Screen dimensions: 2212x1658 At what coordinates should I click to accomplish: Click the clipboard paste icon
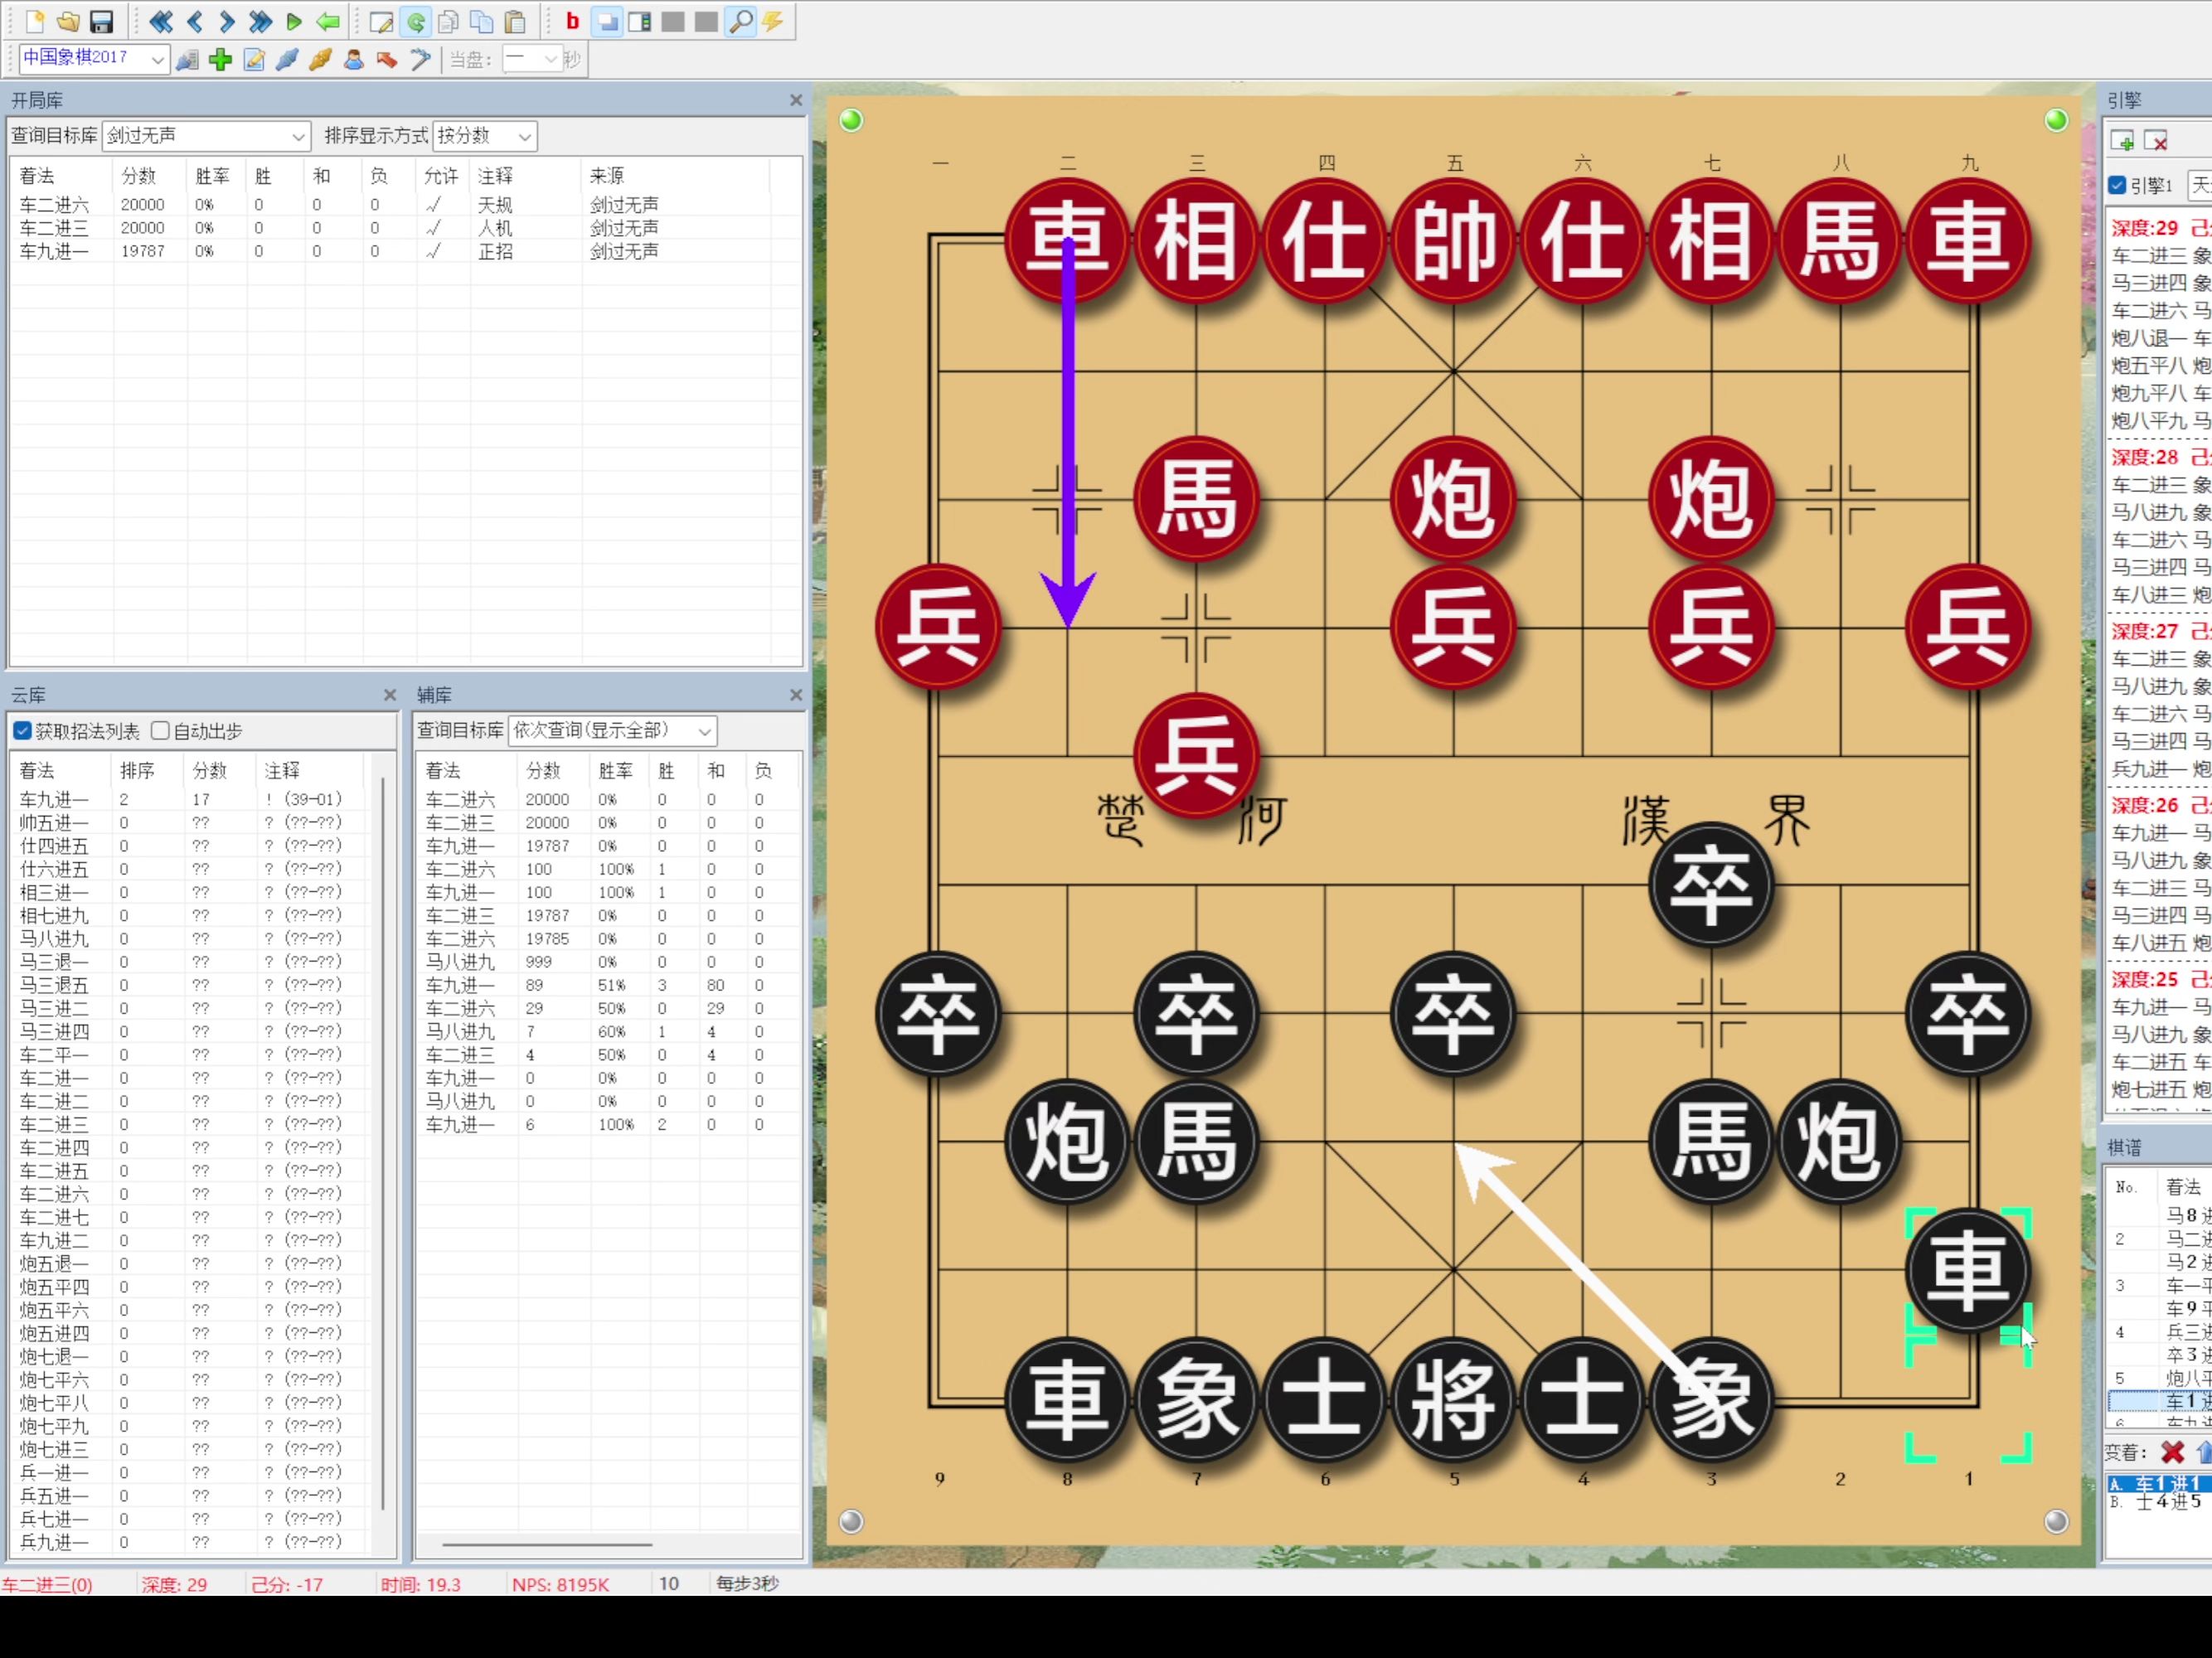[515, 21]
